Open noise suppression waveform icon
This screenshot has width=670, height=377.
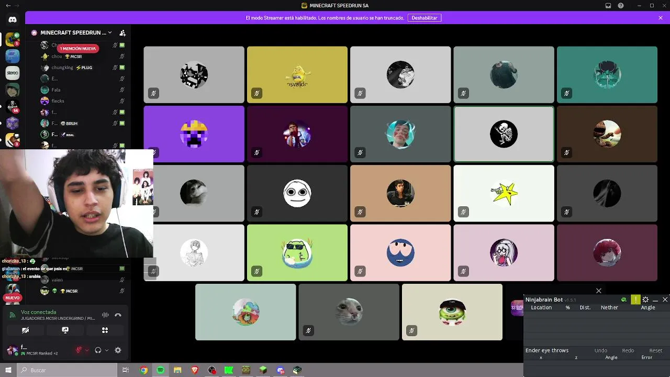(x=105, y=315)
